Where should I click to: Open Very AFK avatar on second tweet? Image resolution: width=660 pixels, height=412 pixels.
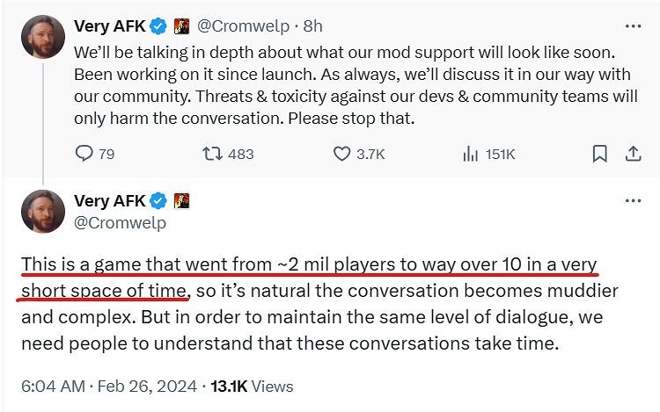(41, 211)
